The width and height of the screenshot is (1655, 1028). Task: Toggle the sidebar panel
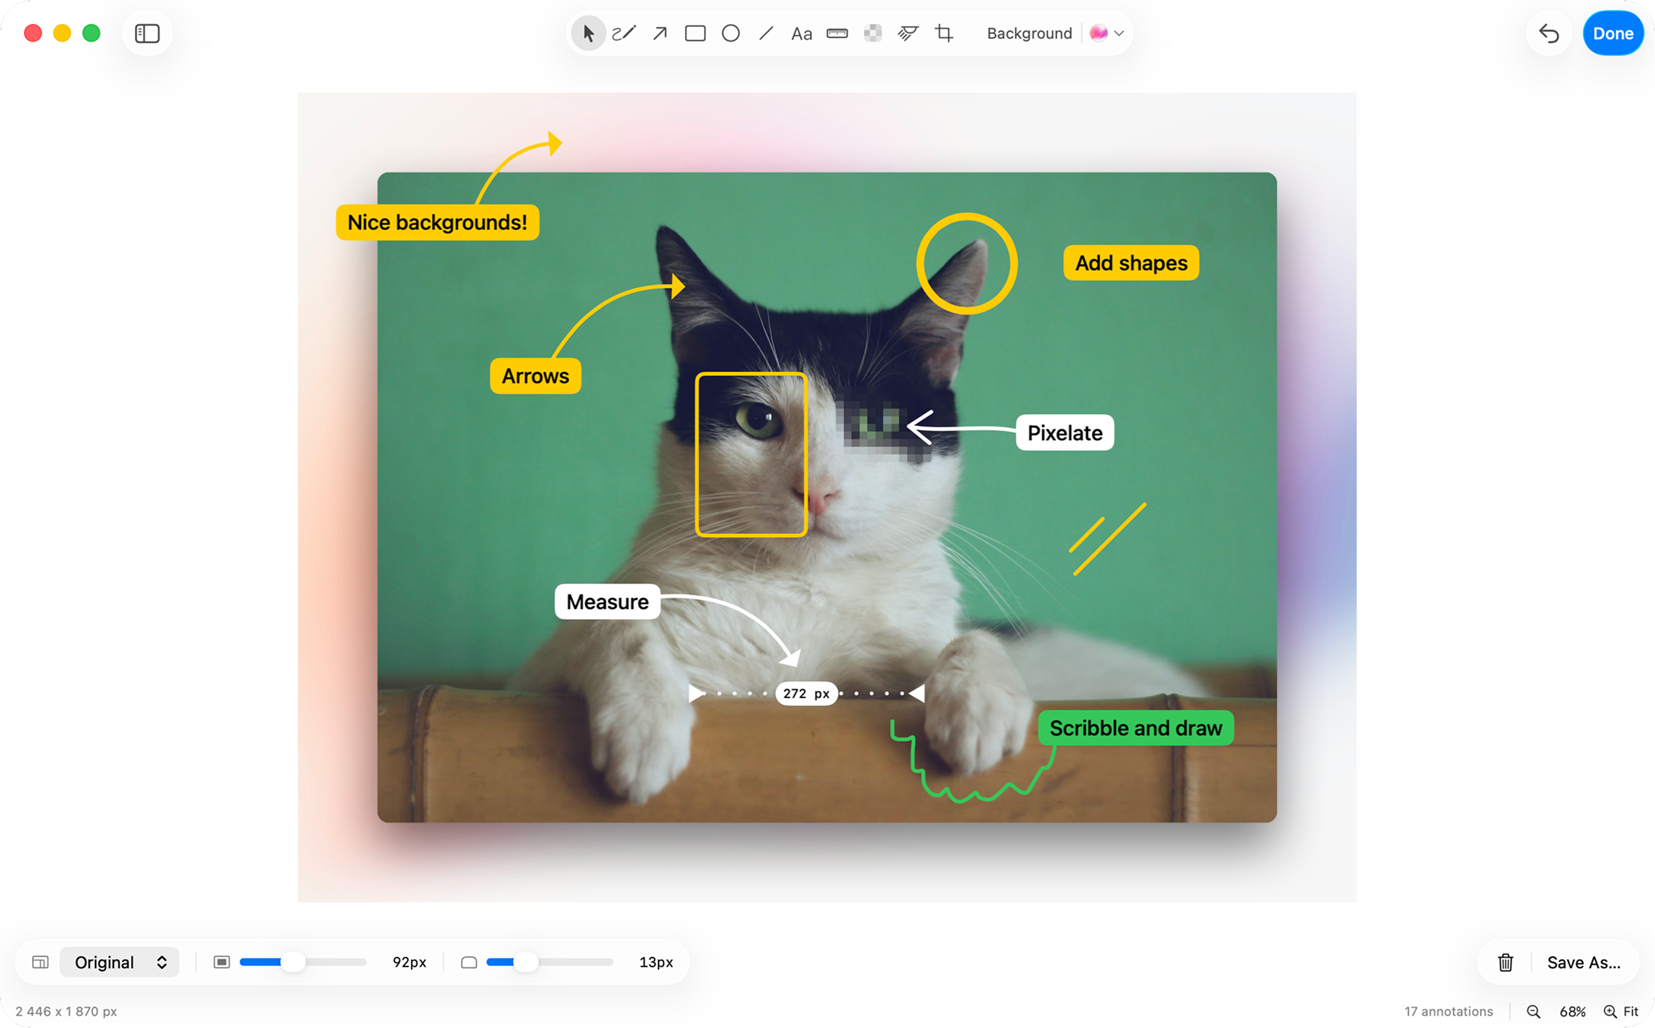(x=147, y=33)
